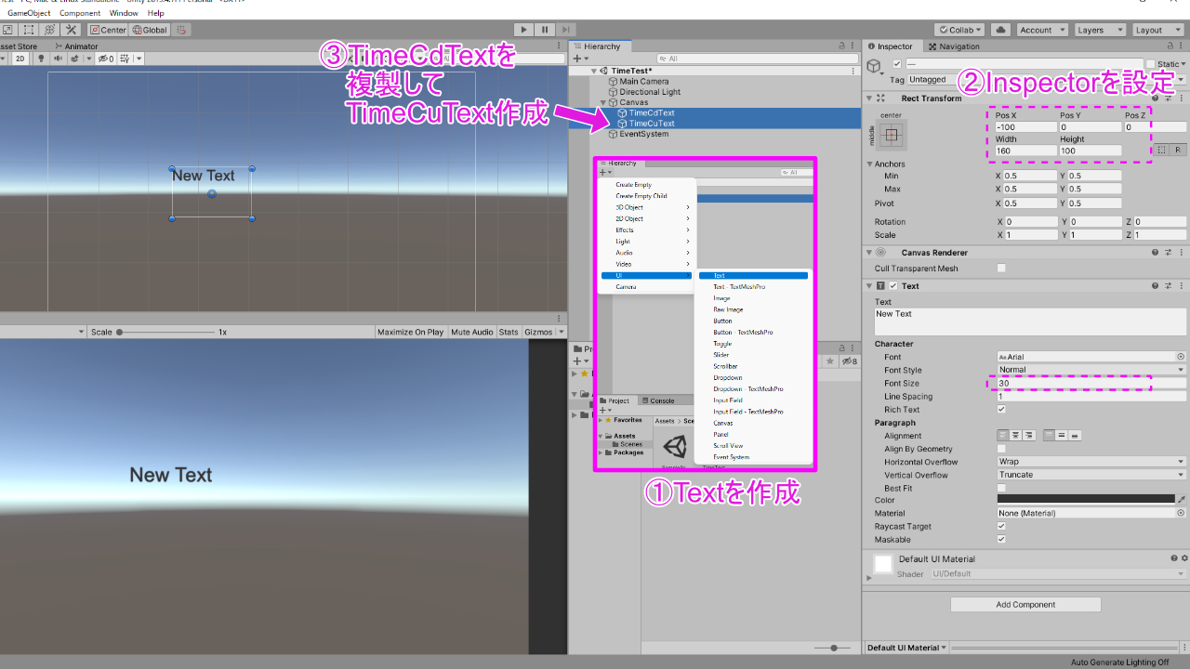Select the Transform tool in toolbar

pyautogui.click(x=49, y=30)
